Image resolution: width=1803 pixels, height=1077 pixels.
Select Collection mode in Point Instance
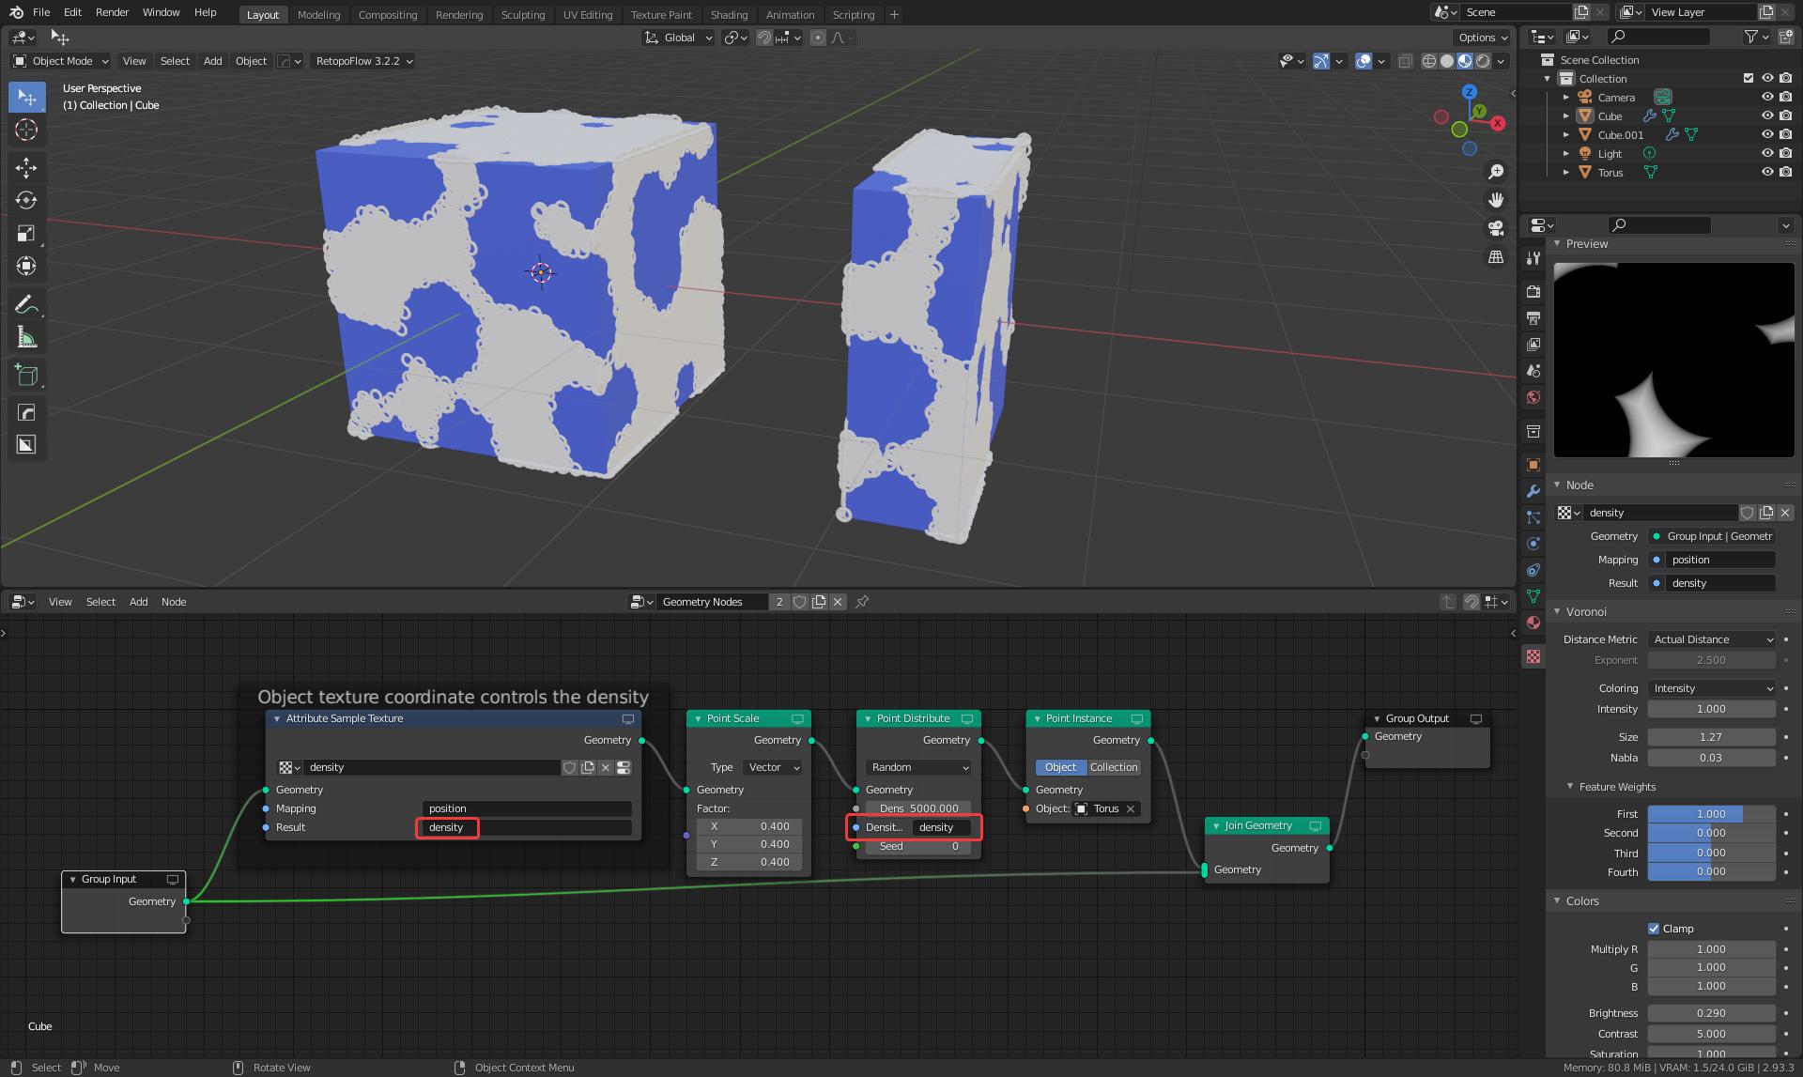click(1114, 767)
